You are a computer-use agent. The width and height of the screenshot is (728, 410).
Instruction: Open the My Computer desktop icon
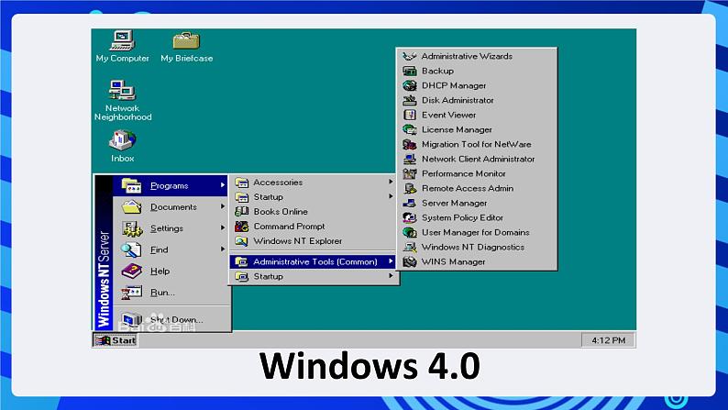(x=122, y=41)
